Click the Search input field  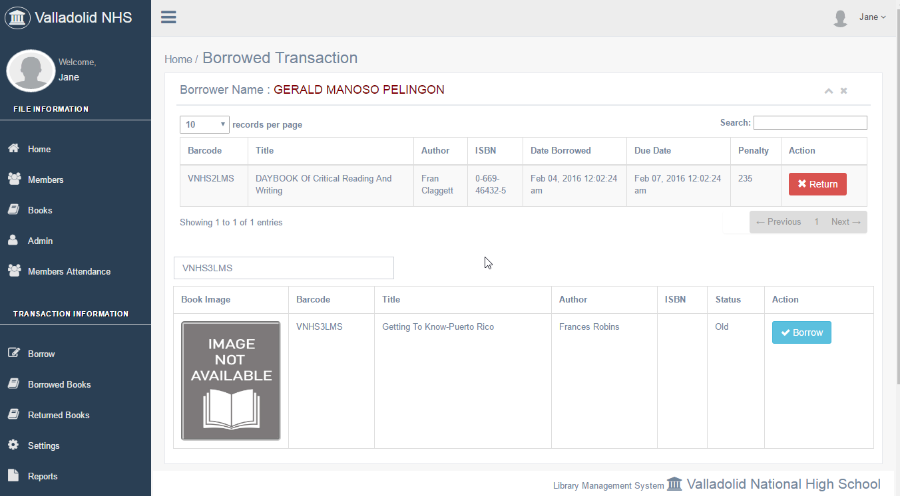click(x=810, y=123)
